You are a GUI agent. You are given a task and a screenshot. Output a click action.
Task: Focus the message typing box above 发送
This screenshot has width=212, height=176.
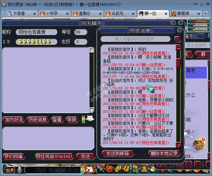point(48,138)
